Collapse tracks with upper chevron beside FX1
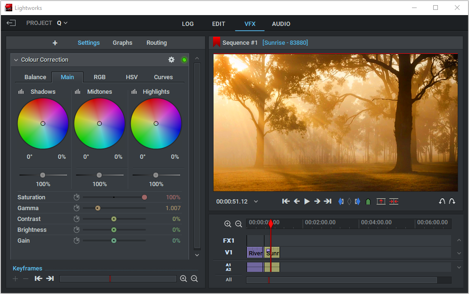Image resolution: width=469 pixels, height=294 pixels. coord(459,240)
